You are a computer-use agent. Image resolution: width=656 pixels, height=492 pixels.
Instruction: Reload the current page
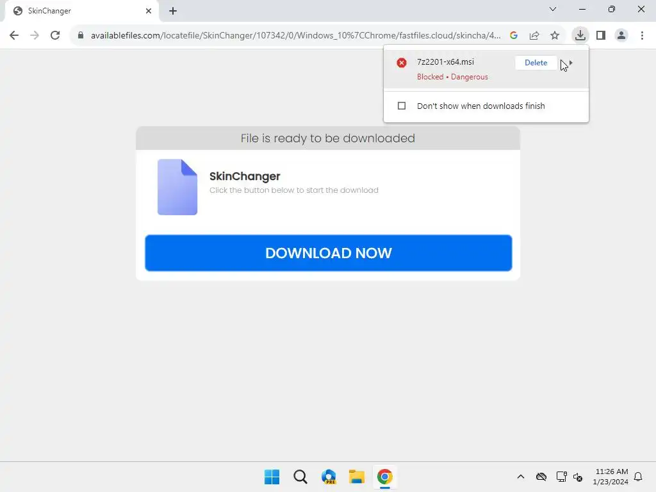[x=55, y=35]
